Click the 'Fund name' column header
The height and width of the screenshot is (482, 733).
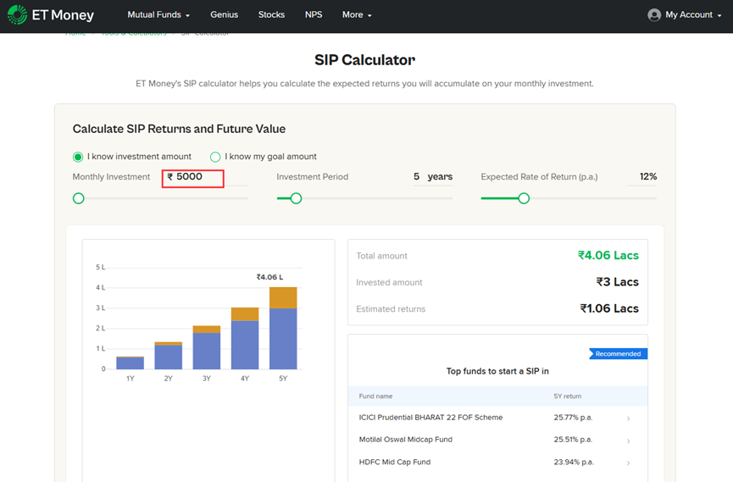(x=375, y=396)
